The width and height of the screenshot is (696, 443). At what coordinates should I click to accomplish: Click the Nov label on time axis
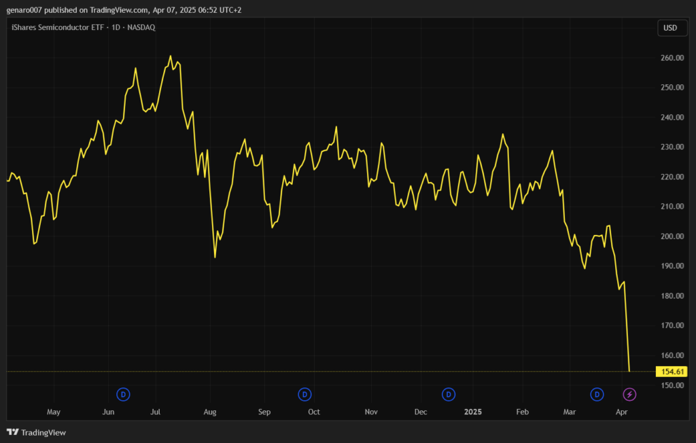pyautogui.click(x=371, y=412)
